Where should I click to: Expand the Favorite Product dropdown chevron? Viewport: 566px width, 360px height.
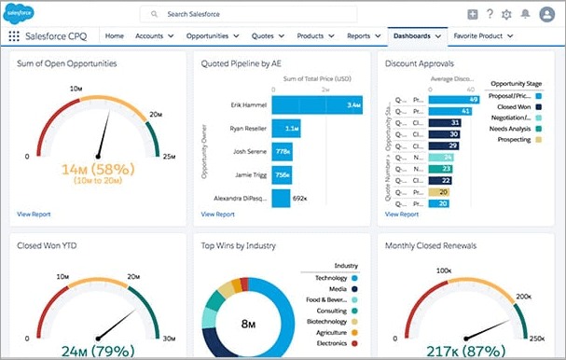pyautogui.click(x=510, y=36)
